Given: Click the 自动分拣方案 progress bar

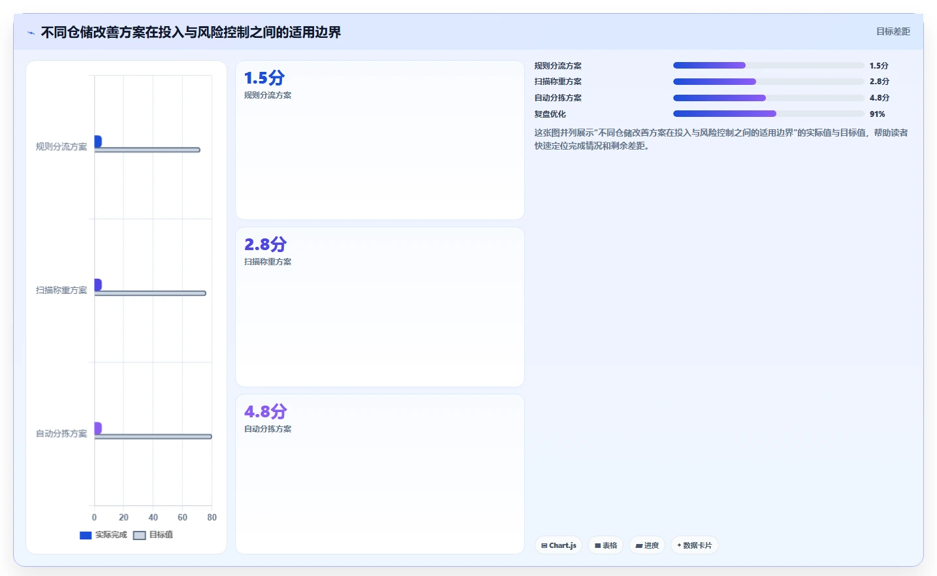Looking at the screenshot, I should coord(769,98).
